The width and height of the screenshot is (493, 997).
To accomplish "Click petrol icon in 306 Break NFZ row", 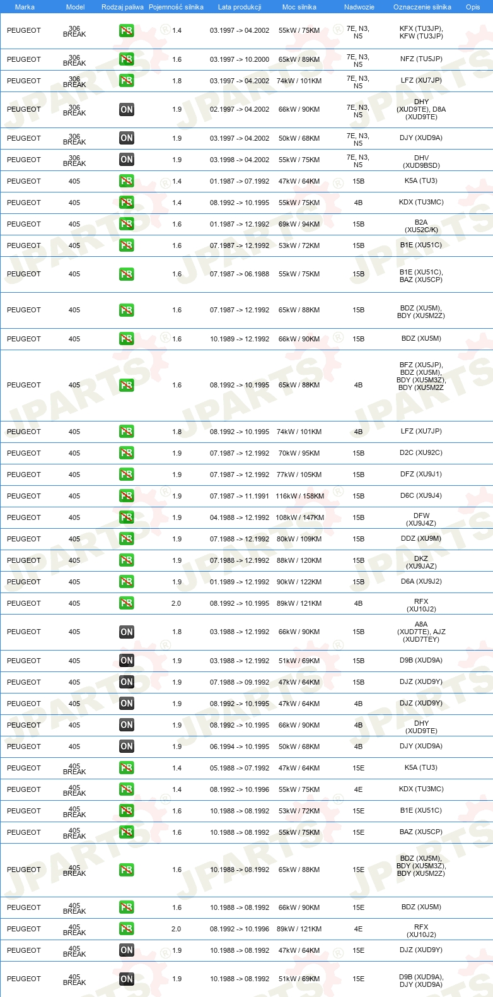I will pyautogui.click(x=127, y=59).
